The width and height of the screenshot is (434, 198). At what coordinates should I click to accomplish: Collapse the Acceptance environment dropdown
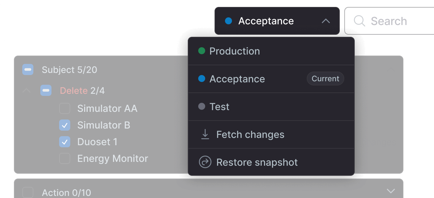(x=325, y=21)
